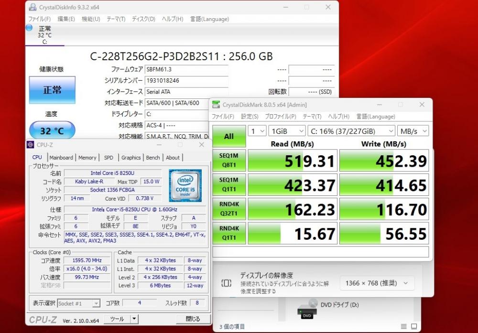
Task: Expand the 1GiB test size dropdown
Action: [x=287, y=131]
